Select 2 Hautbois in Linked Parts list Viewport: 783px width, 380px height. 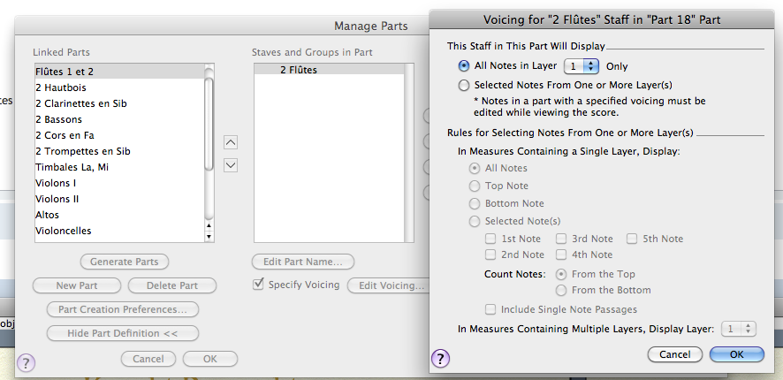[x=64, y=87]
